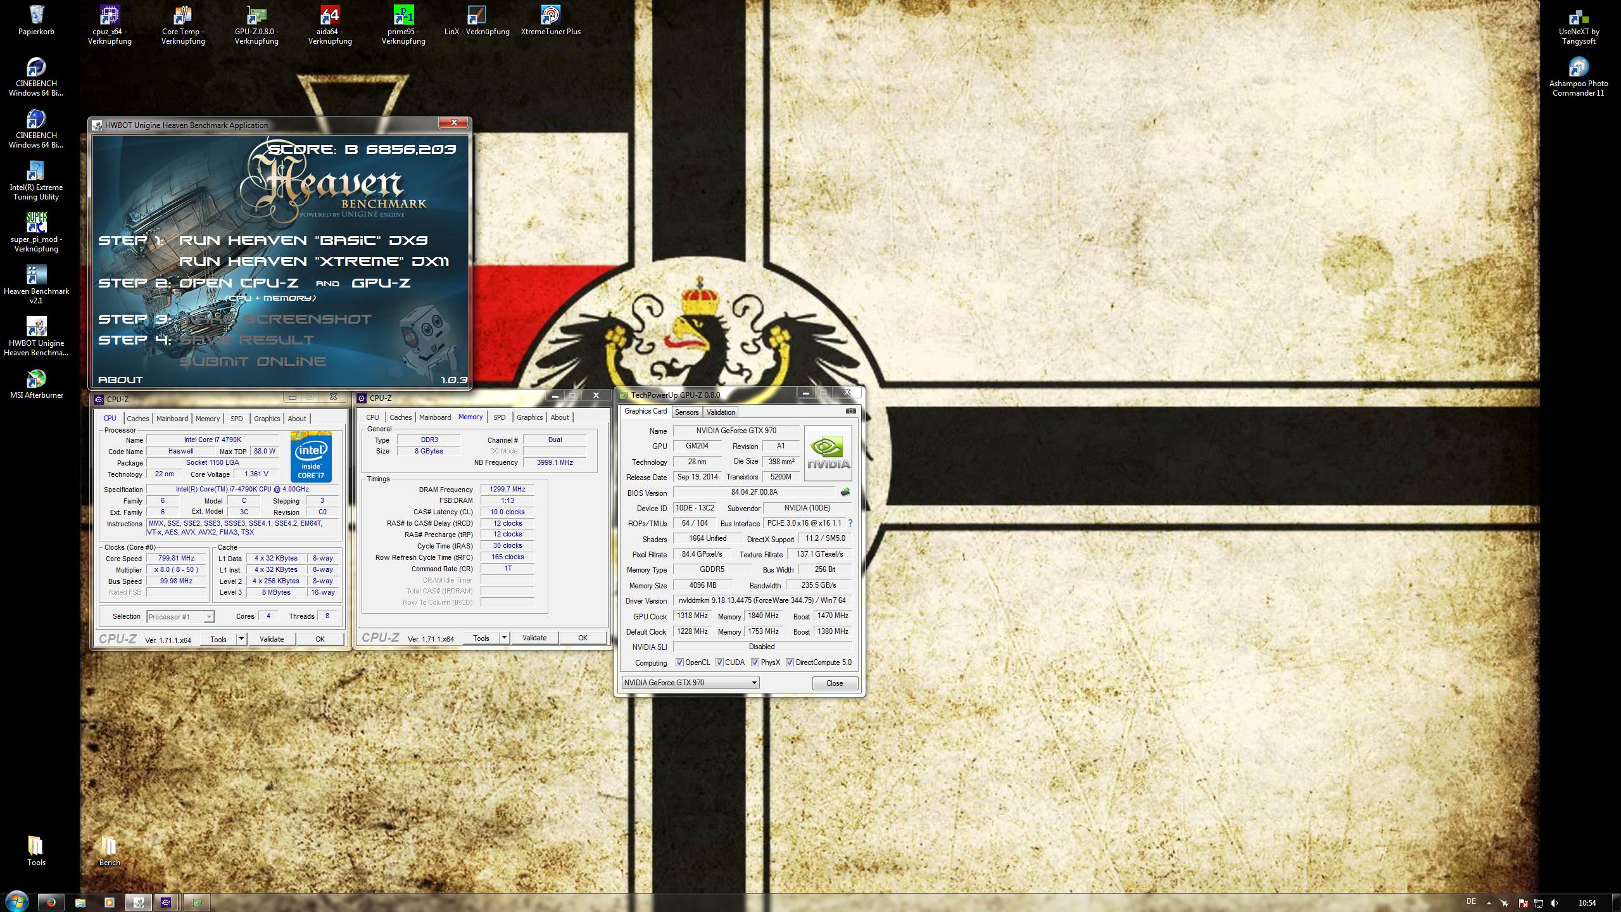Screen dimensions: 1621x912
Task: Switch to the Mainboard tab in left CPU-Z
Action: click(x=172, y=419)
